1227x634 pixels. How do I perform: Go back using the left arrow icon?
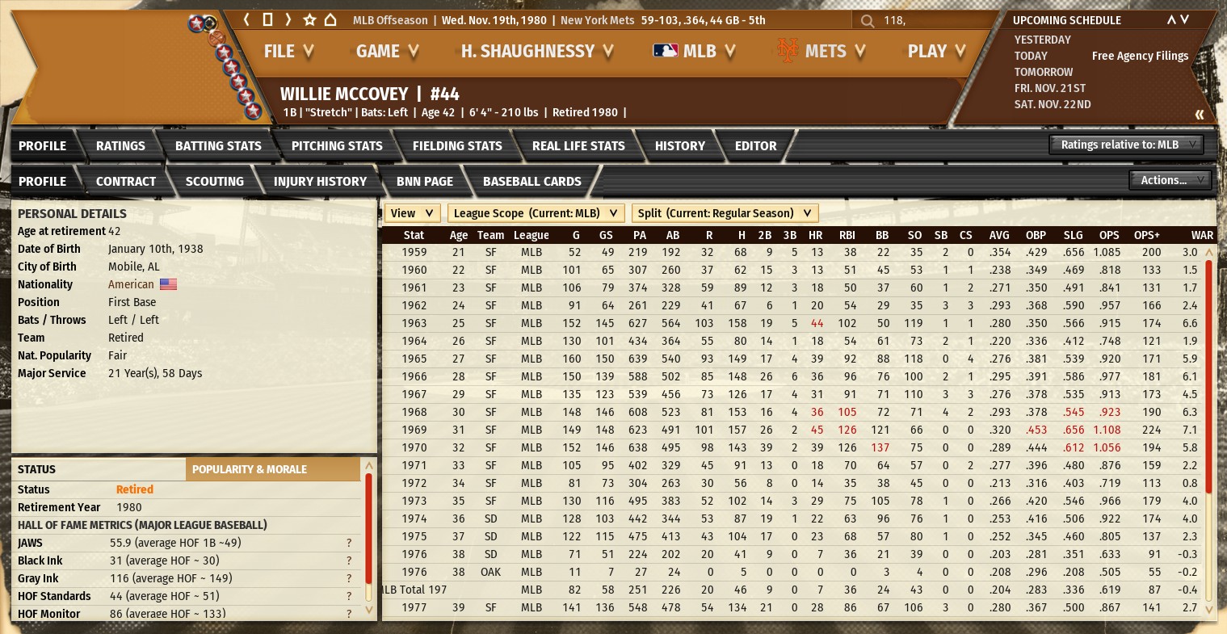pos(247,19)
